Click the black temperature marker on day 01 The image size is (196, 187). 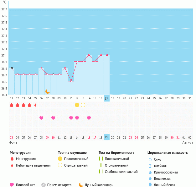tap(12, 68)
